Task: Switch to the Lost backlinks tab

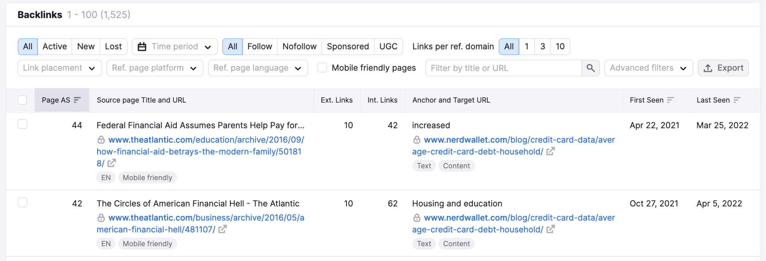Action: pos(113,47)
